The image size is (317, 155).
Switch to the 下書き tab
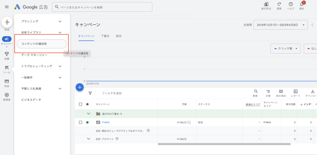[105, 36]
